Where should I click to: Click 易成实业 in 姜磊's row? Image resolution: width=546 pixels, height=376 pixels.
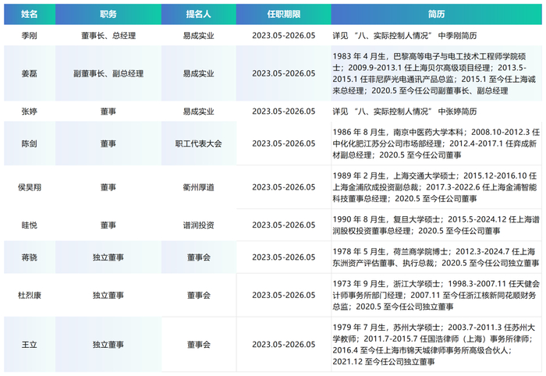click(x=198, y=73)
